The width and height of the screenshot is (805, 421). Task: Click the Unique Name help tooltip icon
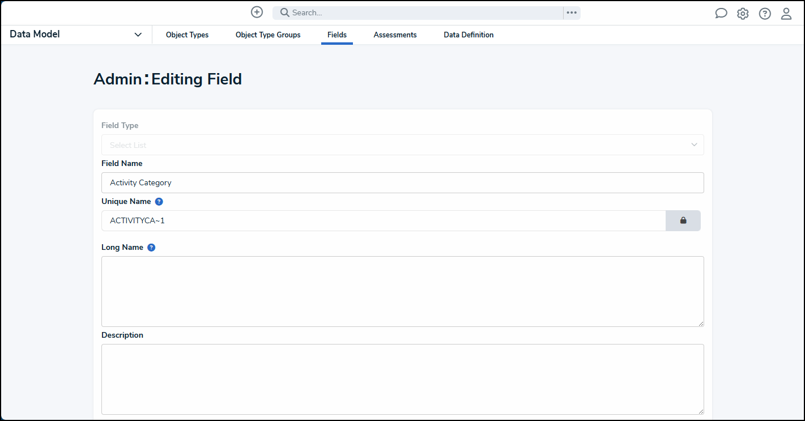click(159, 201)
